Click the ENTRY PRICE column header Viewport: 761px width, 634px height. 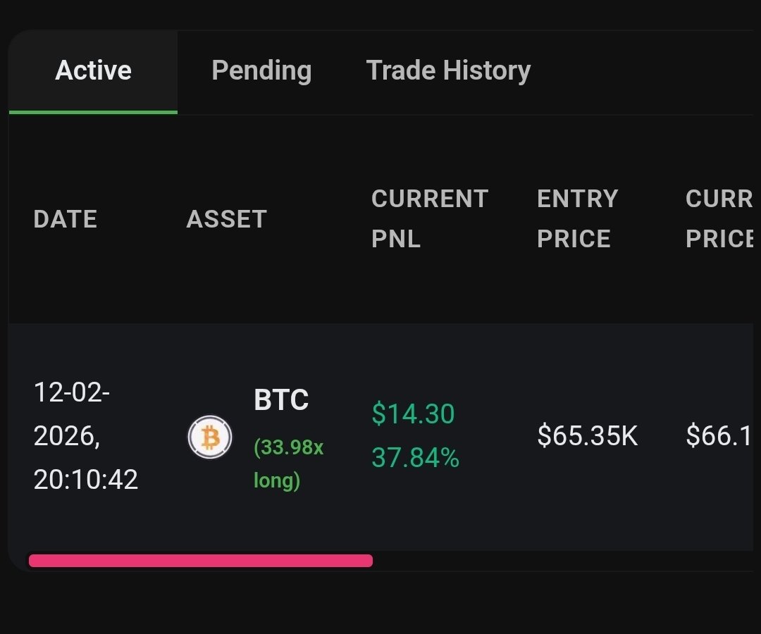coord(578,219)
